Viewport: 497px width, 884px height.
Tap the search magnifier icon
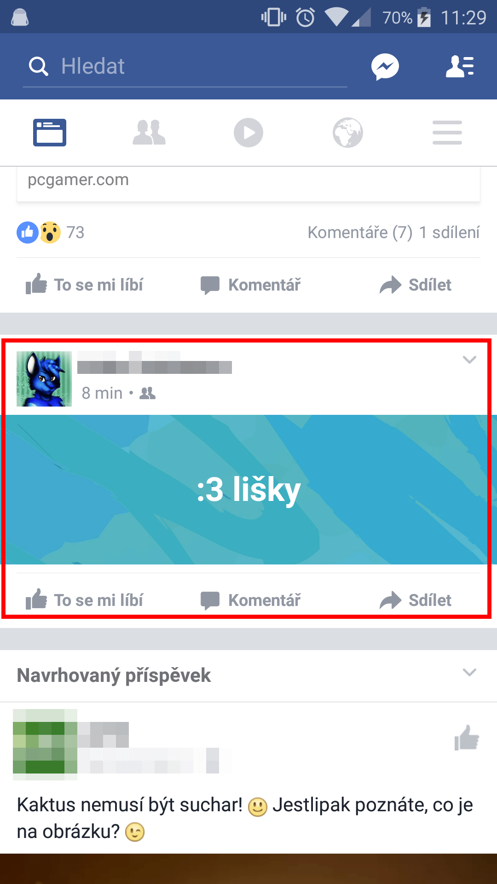click(x=39, y=66)
